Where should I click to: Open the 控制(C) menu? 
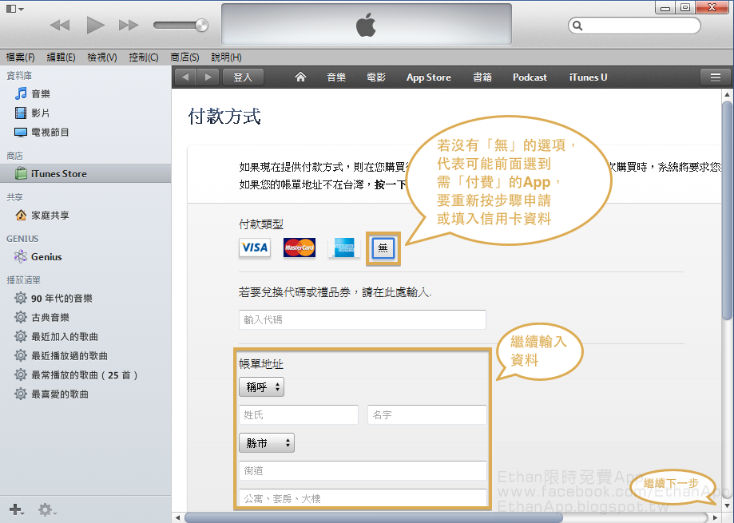[x=144, y=57]
